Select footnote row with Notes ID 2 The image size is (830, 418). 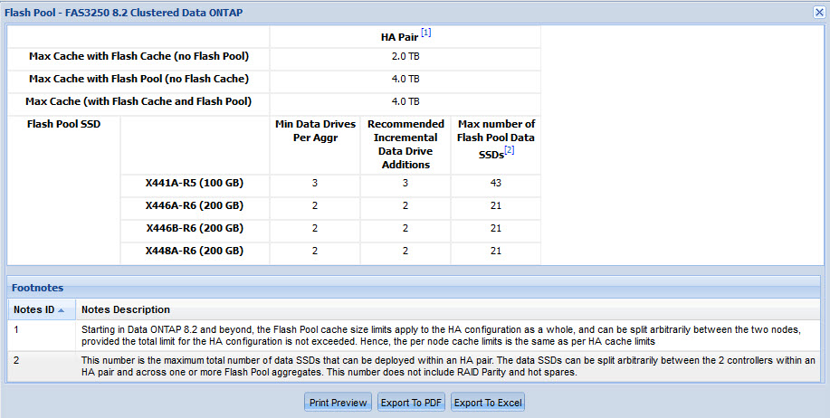(x=414, y=366)
